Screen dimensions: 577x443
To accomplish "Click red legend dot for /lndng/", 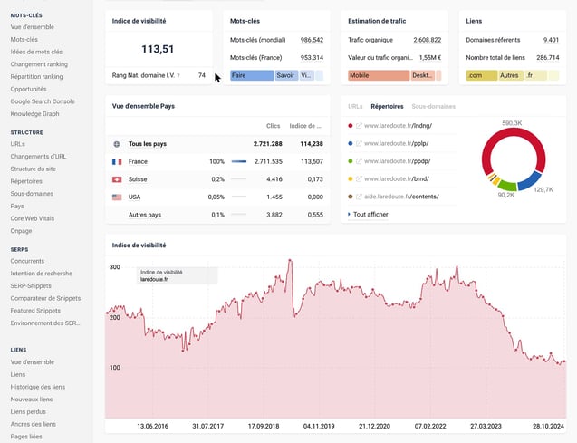I will 351,126.
